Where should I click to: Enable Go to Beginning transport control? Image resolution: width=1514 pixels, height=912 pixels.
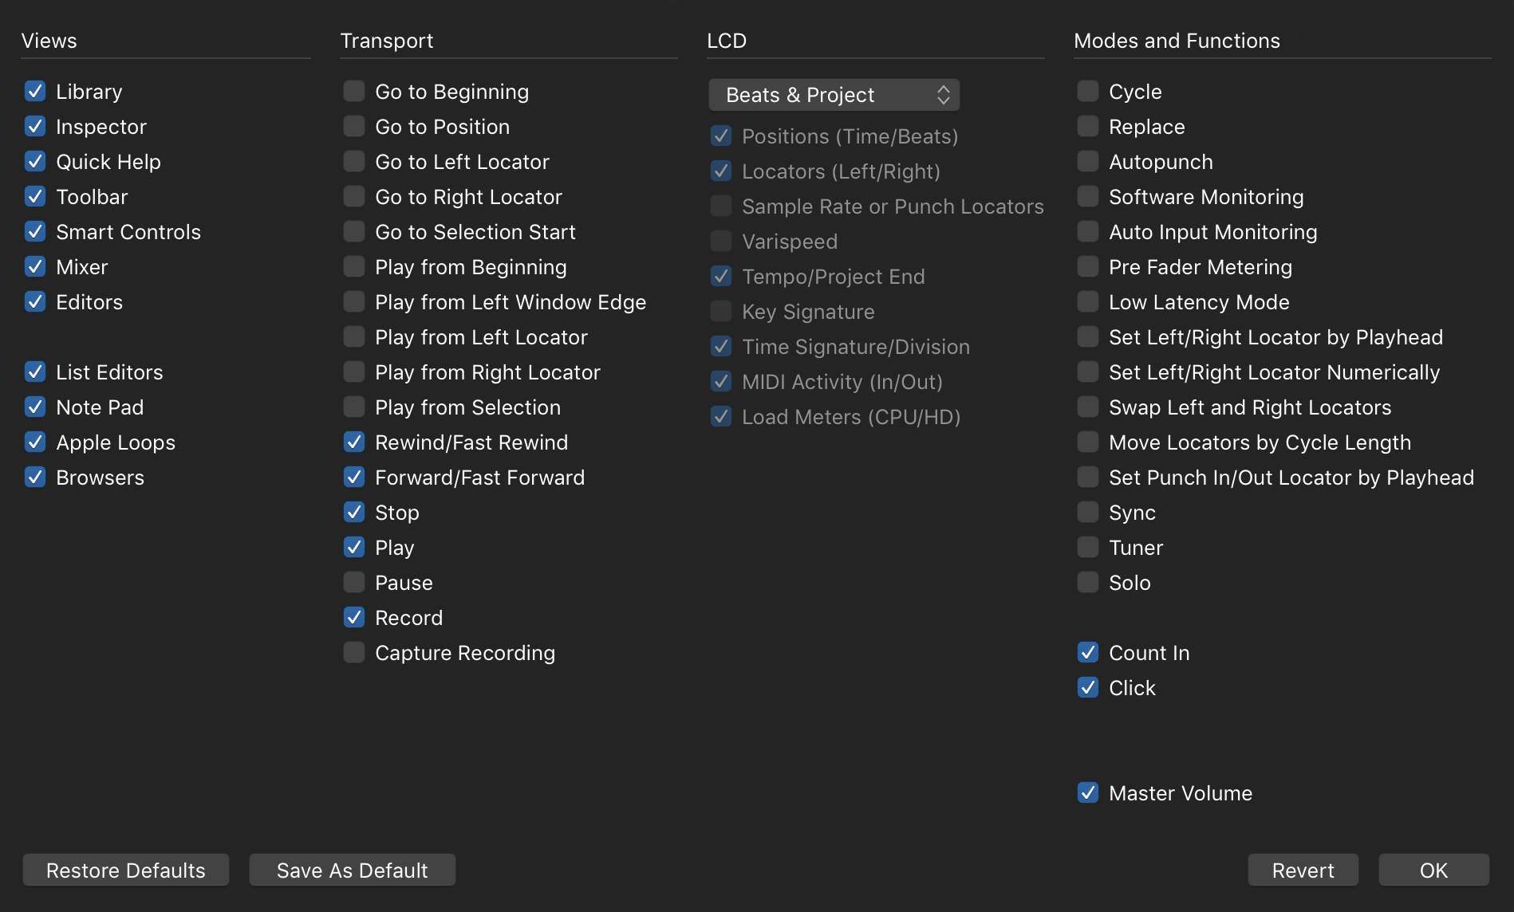[353, 91]
